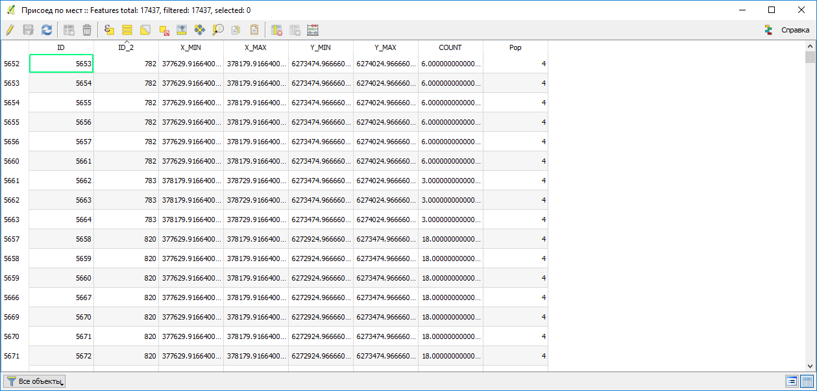Viewport: 817px width, 391px height.
Task: Open the field calculator
Action: pos(313,30)
